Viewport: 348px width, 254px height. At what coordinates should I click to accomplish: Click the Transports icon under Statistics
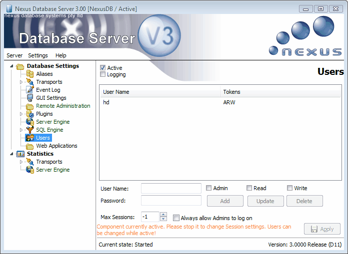(x=30, y=162)
